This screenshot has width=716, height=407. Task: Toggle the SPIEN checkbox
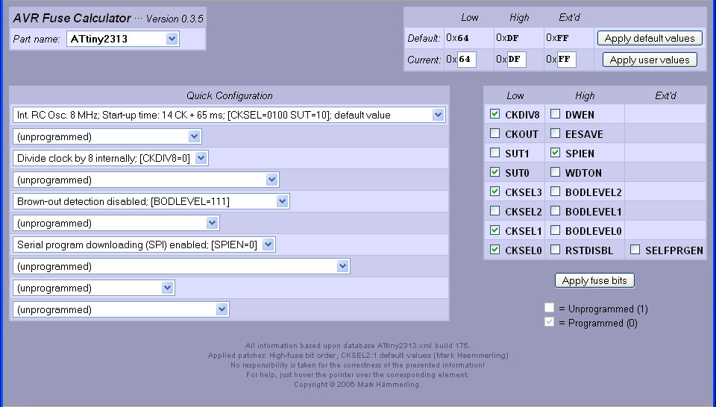coord(556,154)
